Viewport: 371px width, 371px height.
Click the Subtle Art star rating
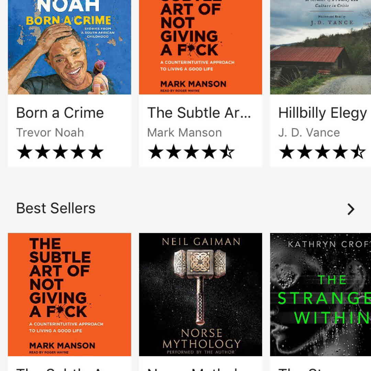[191, 152]
